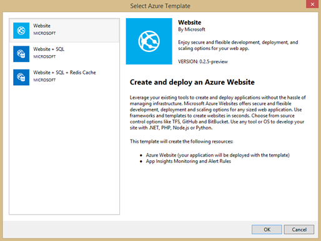Viewport: 321px width, 241px height.
Task: Click "MICROSOFT" under the Redis Cache item
Action: click(x=44, y=80)
